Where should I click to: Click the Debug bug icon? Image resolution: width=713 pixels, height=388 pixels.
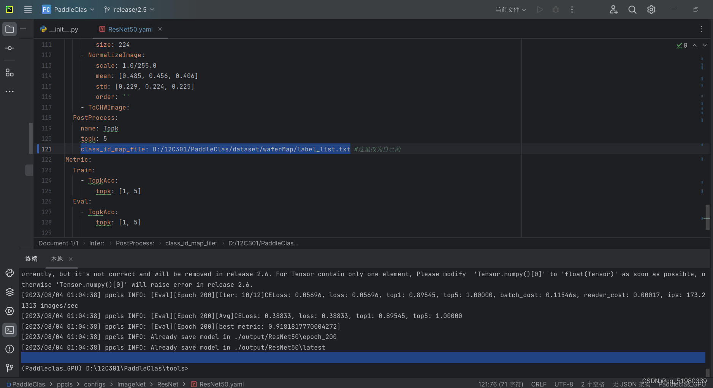(x=556, y=10)
